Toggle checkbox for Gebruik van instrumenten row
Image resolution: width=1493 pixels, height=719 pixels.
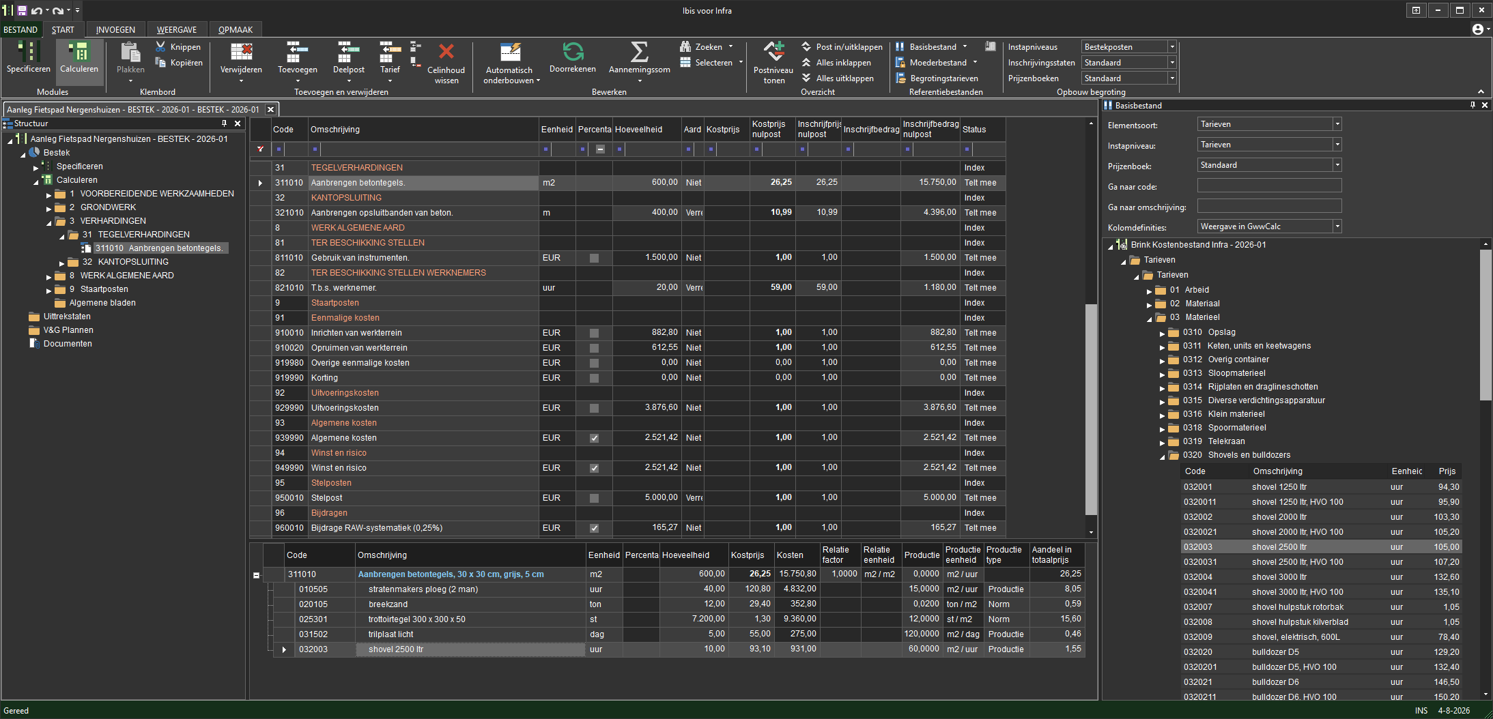594,258
